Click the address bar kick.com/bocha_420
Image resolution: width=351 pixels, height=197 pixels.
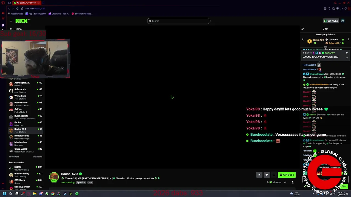pos(35,8)
